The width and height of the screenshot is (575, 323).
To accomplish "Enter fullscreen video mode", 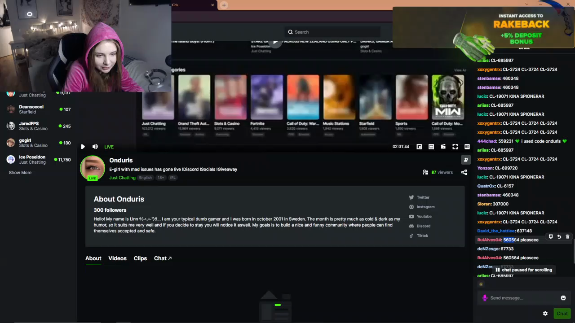I will click(455, 147).
